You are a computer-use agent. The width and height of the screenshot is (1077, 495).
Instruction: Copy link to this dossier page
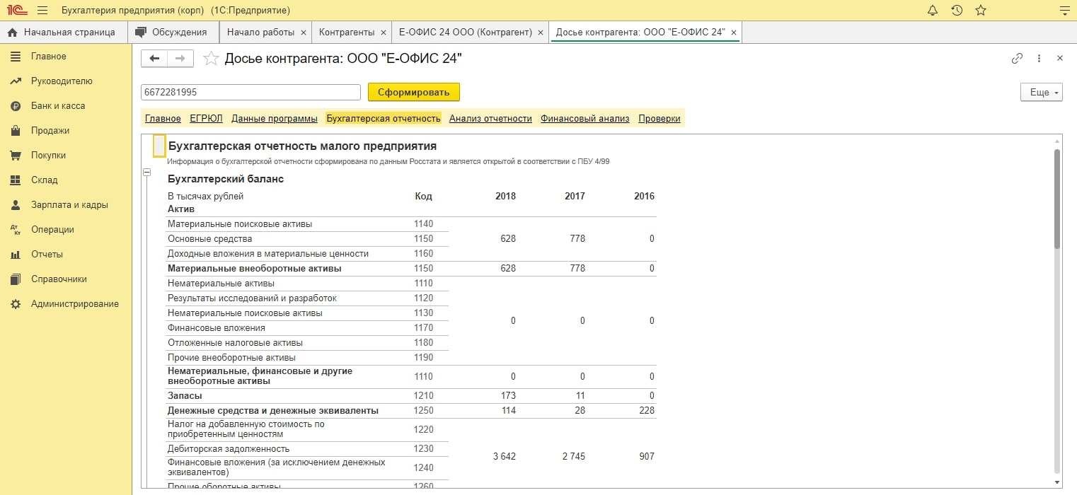[x=1017, y=59]
